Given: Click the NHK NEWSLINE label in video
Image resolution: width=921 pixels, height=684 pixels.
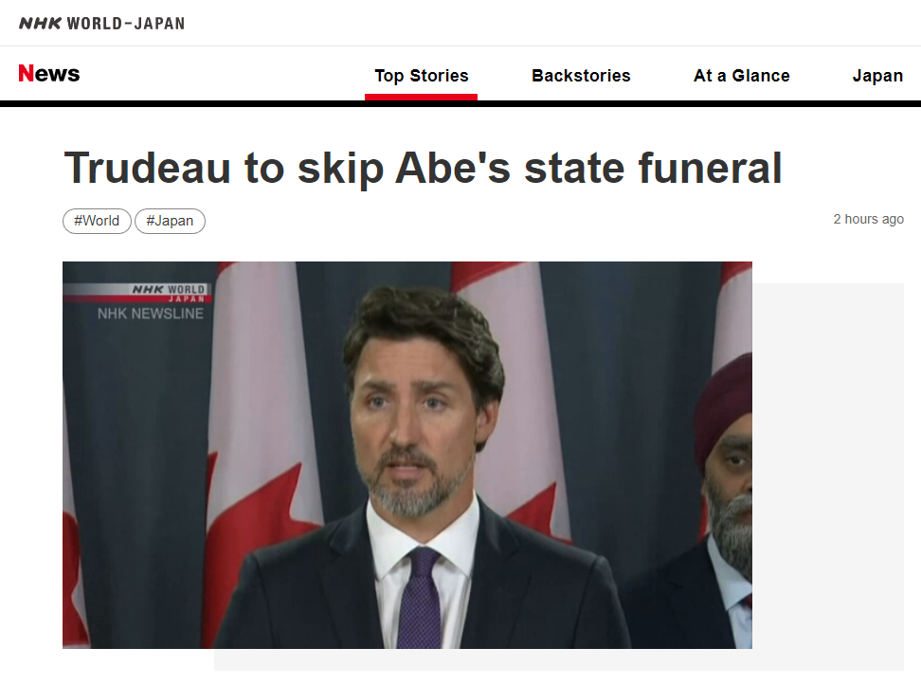Looking at the screenshot, I should (151, 314).
